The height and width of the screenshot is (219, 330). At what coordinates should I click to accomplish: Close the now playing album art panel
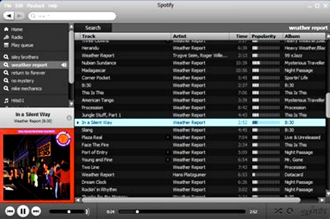tap(69, 118)
